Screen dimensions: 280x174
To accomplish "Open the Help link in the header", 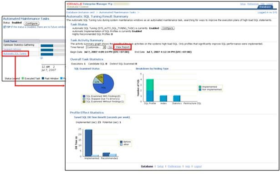I will pyautogui.click(x=262, y=4).
